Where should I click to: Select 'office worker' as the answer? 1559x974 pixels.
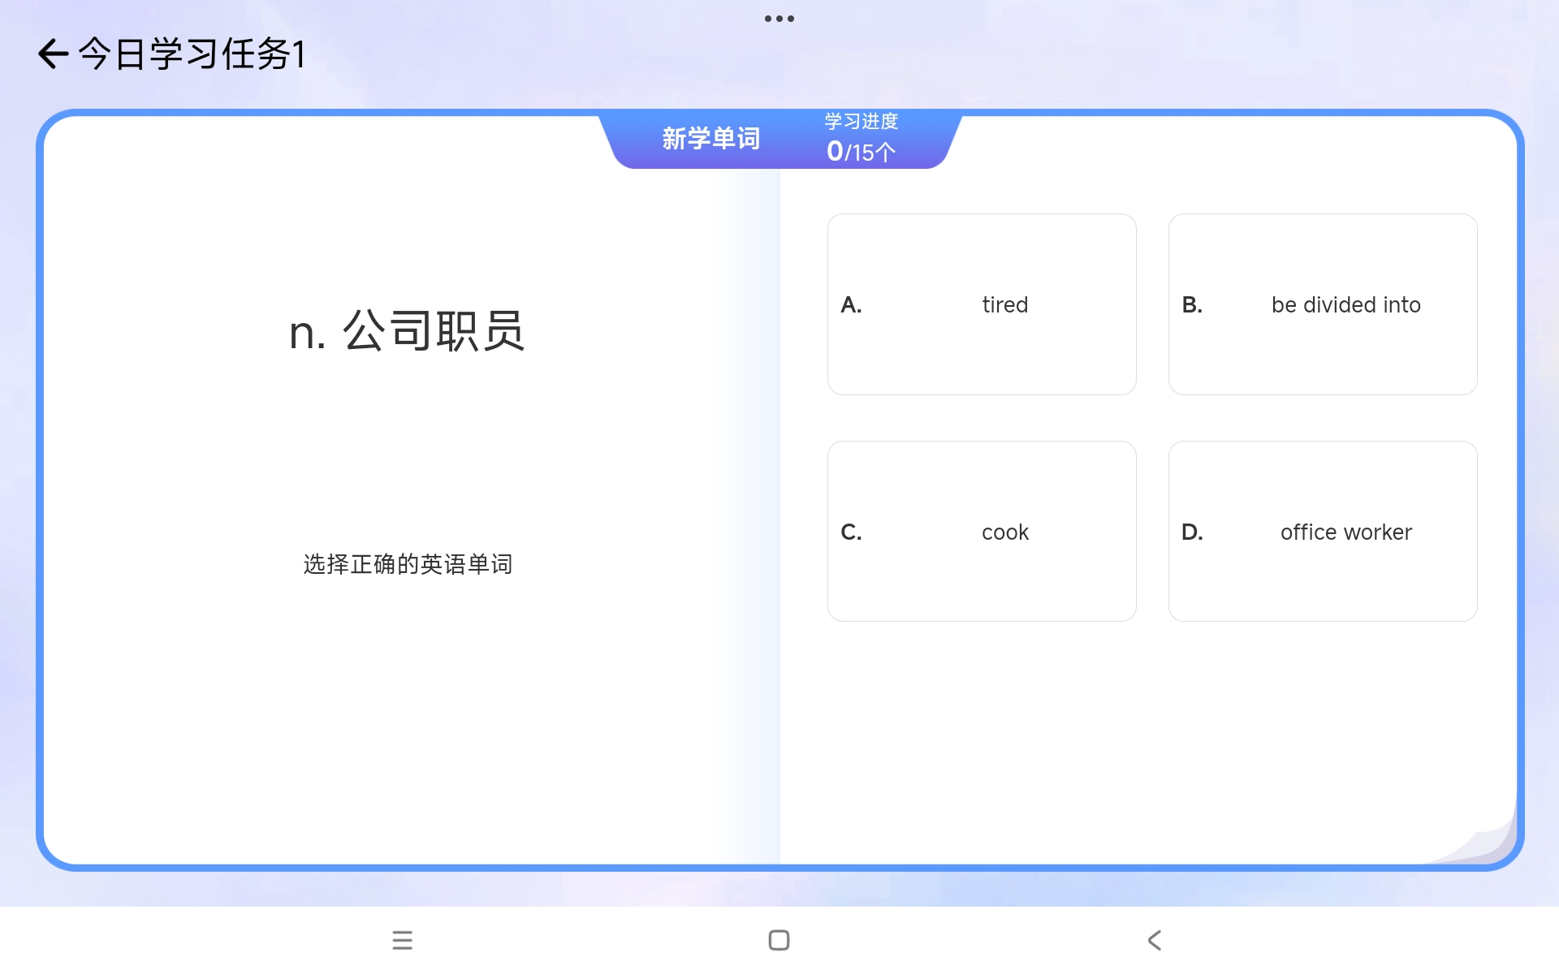coord(1322,532)
